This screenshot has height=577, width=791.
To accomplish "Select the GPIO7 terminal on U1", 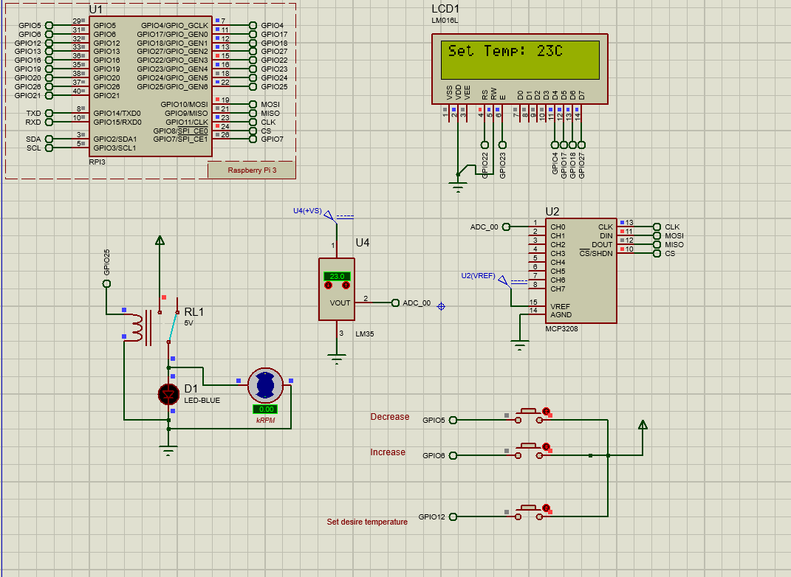I will click(x=253, y=139).
